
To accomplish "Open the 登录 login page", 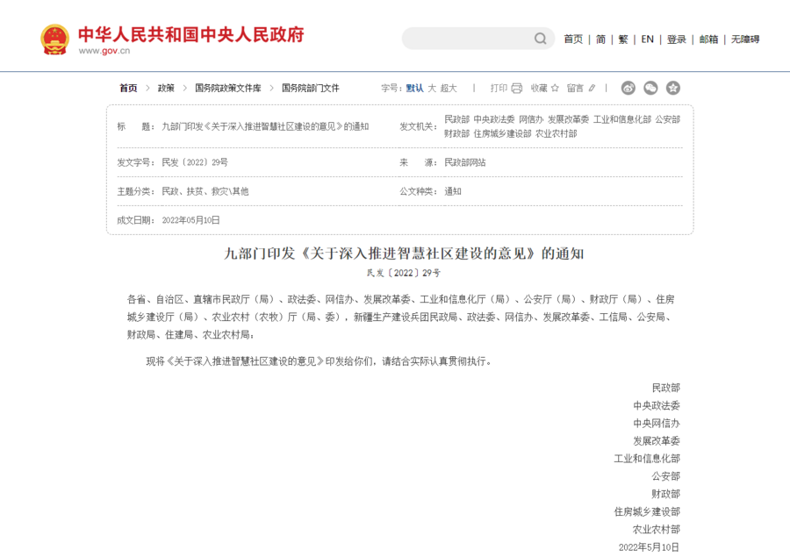I will [675, 39].
